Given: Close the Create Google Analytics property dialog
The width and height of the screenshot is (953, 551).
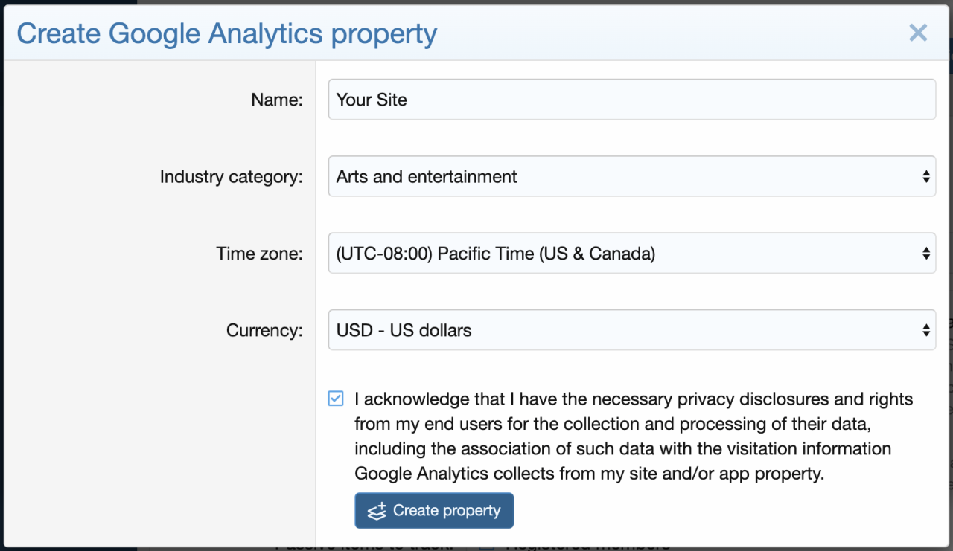Looking at the screenshot, I should [x=918, y=33].
